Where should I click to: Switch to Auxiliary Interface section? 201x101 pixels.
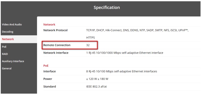point(13,61)
